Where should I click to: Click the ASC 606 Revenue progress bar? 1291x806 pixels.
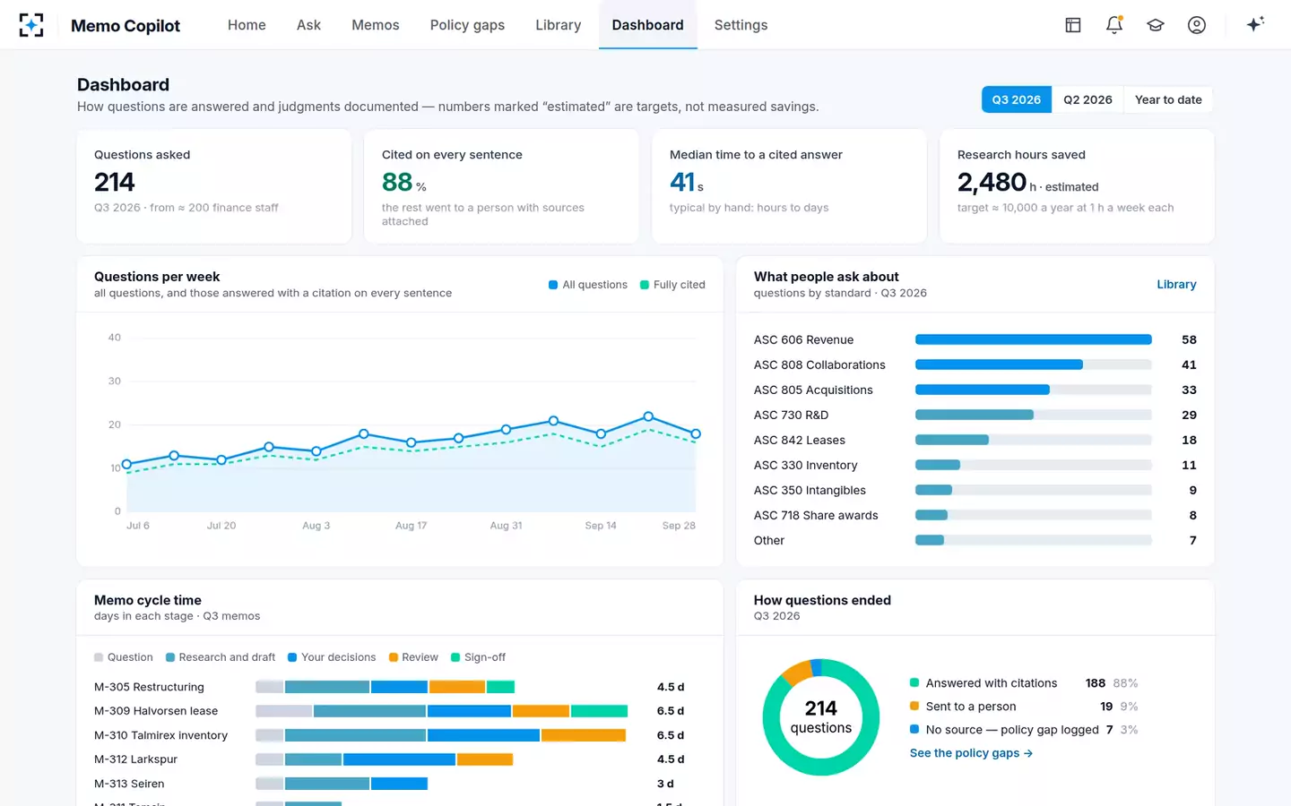(1033, 339)
